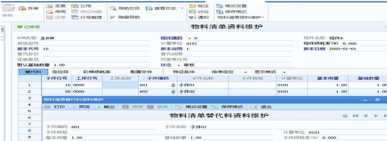Screen dimensions: 387x141
Task: Click the 打印 icon in the 替代料 window
Action: (47, 107)
